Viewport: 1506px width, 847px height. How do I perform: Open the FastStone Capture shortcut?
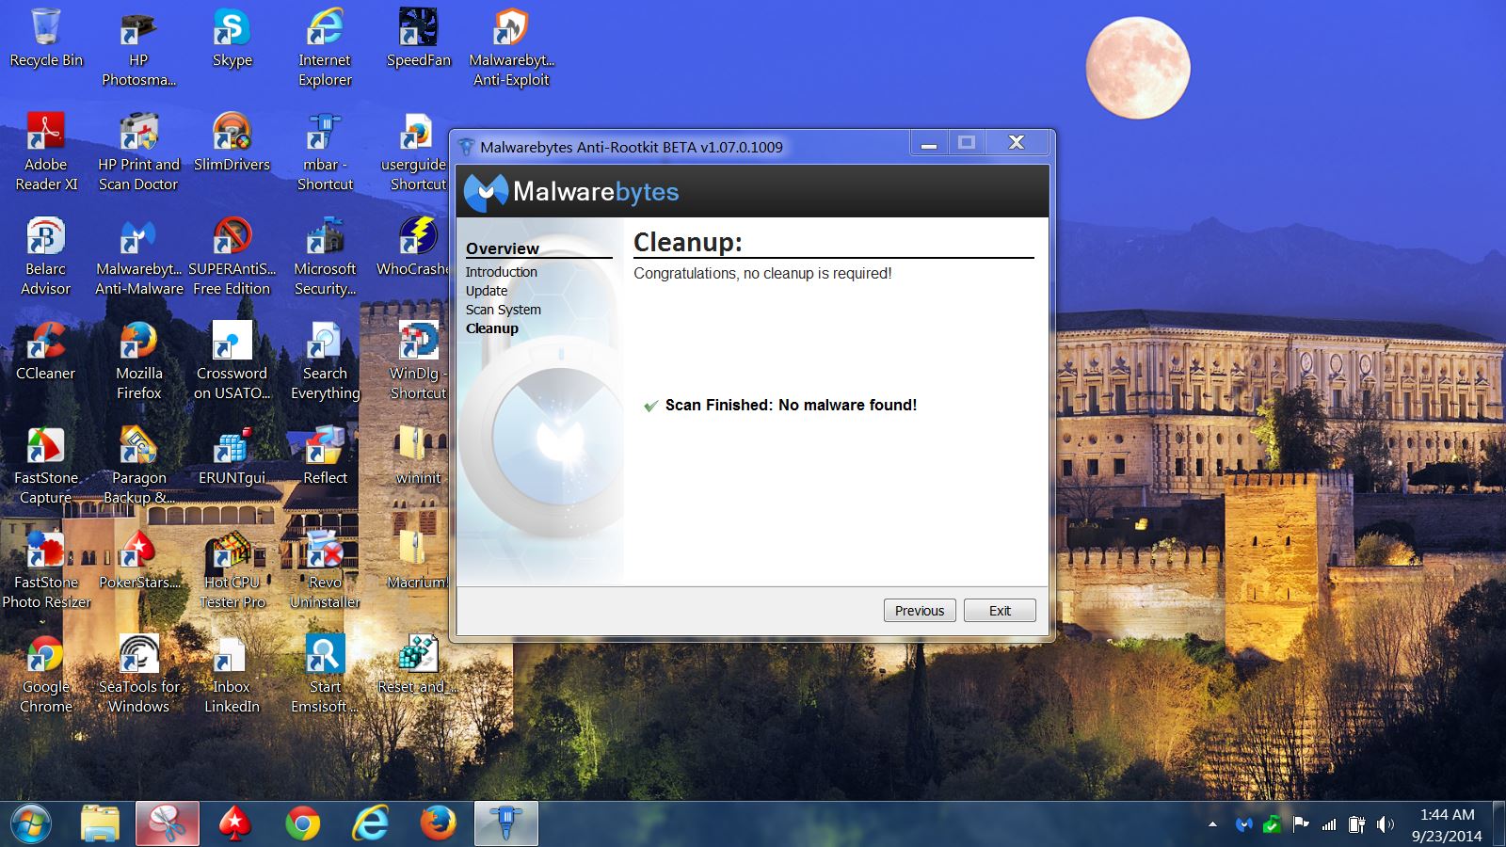[46, 467]
